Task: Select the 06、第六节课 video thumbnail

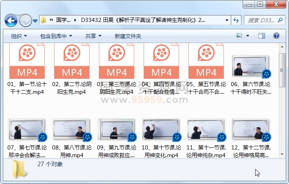Action: tap(251, 66)
